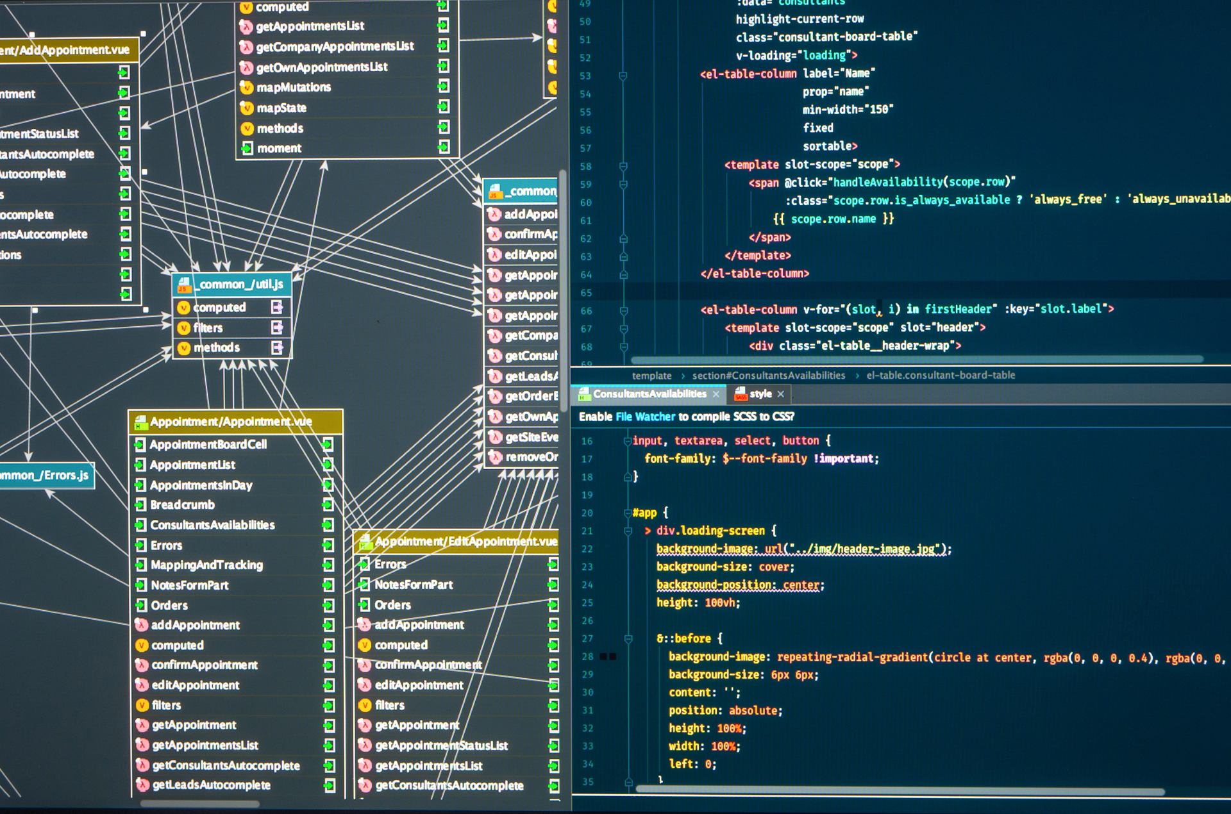Click the ConsultantsAvailabilities row in Appointment.vue node
Screen dimensions: 1231x814
point(235,526)
